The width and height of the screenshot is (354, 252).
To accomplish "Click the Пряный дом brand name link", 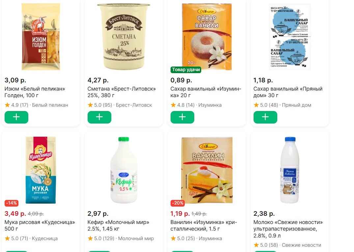I will (x=296, y=105).
